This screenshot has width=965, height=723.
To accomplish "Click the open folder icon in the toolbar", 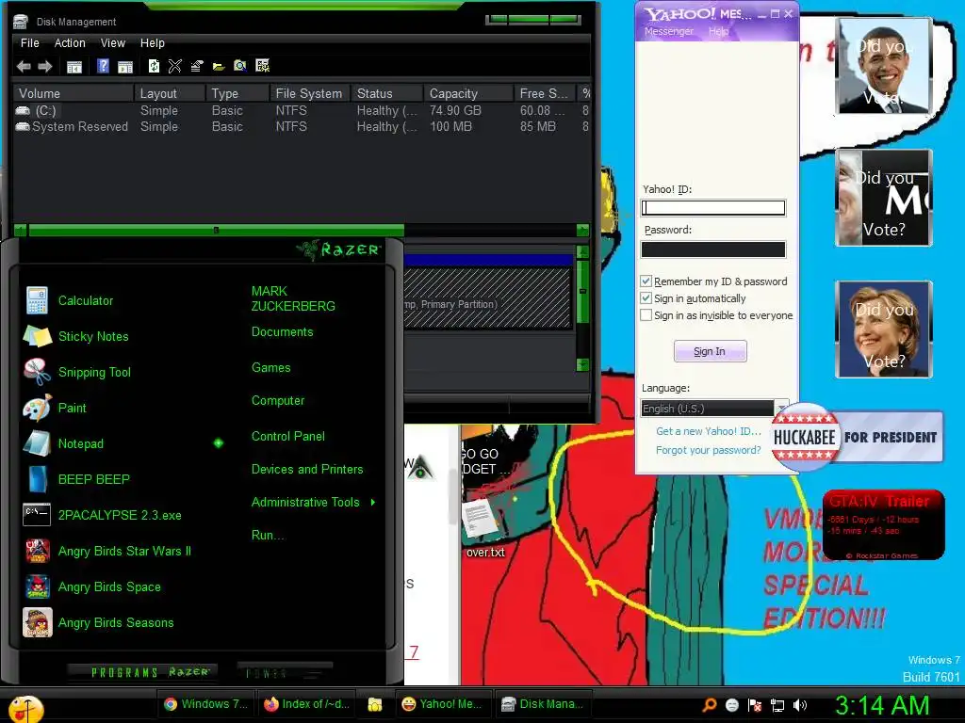I will pyautogui.click(x=219, y=67).
